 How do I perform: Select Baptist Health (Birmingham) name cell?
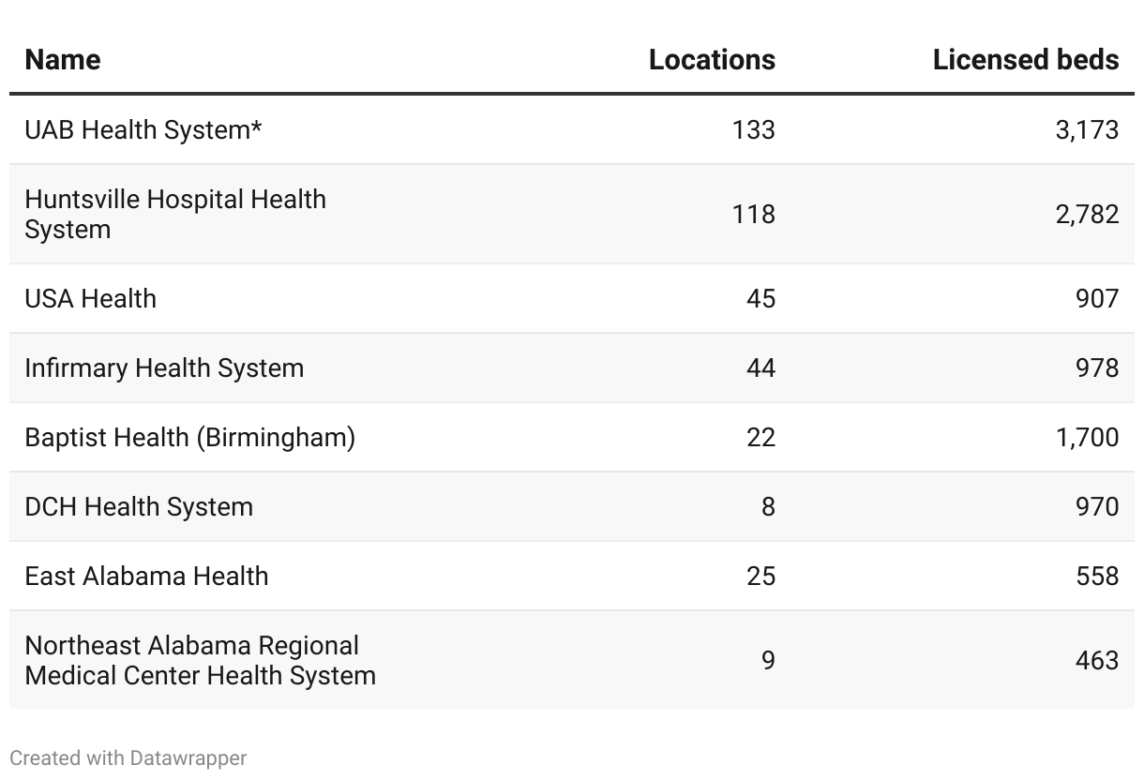point(190,437)
